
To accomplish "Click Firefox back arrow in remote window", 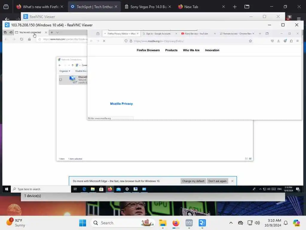I will [91, 41].
